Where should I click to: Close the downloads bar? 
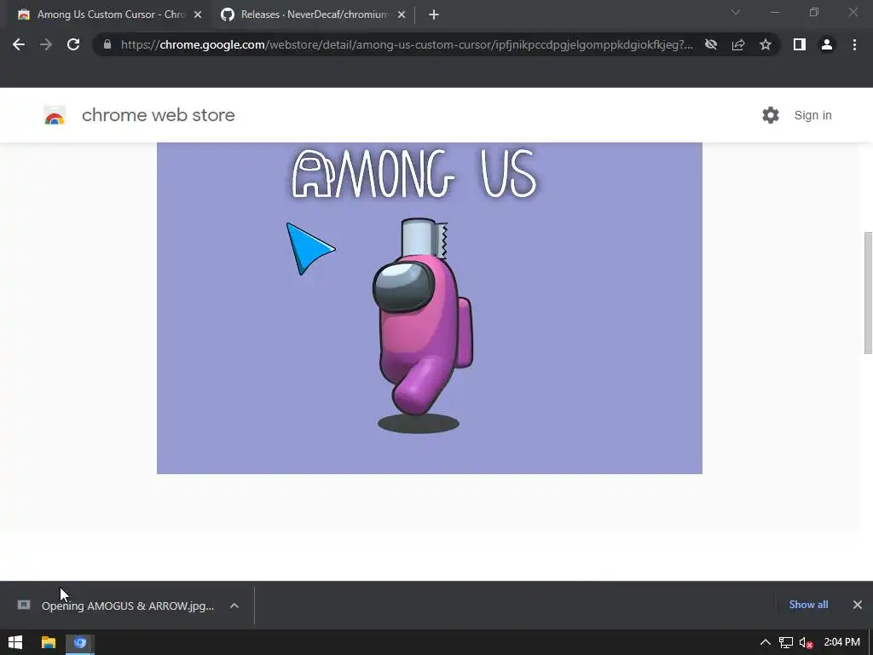point(858,605)
